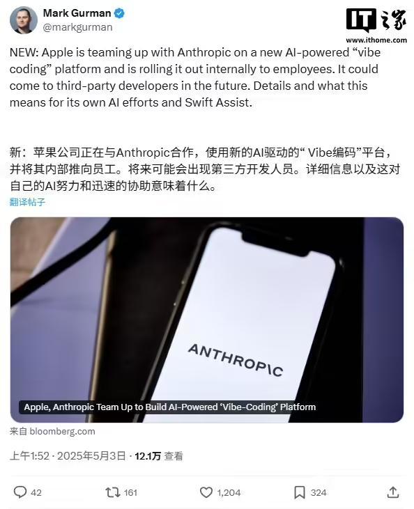Click the 324 bookmarks count
Image resolution: width=414 pixels, height=509 pixels.
(x=318, y=493)
